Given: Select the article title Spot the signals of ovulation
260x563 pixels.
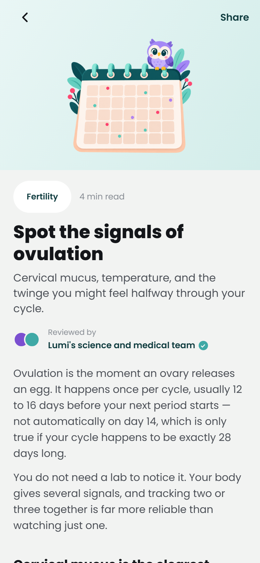Looking at the screenshot, I should (x=98, y=243).
